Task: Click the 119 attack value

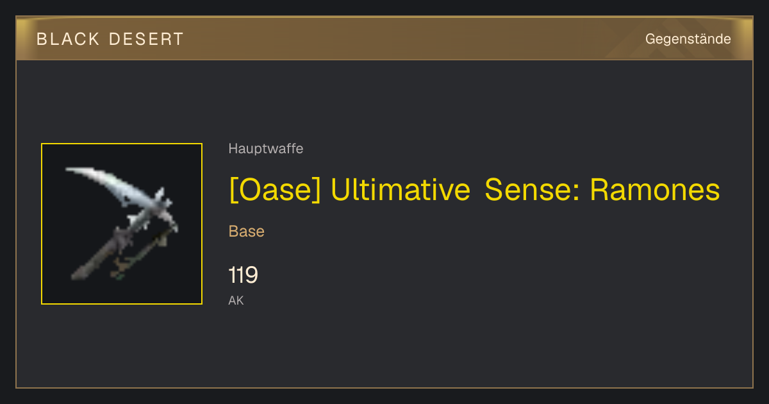Action: [244, 275]
